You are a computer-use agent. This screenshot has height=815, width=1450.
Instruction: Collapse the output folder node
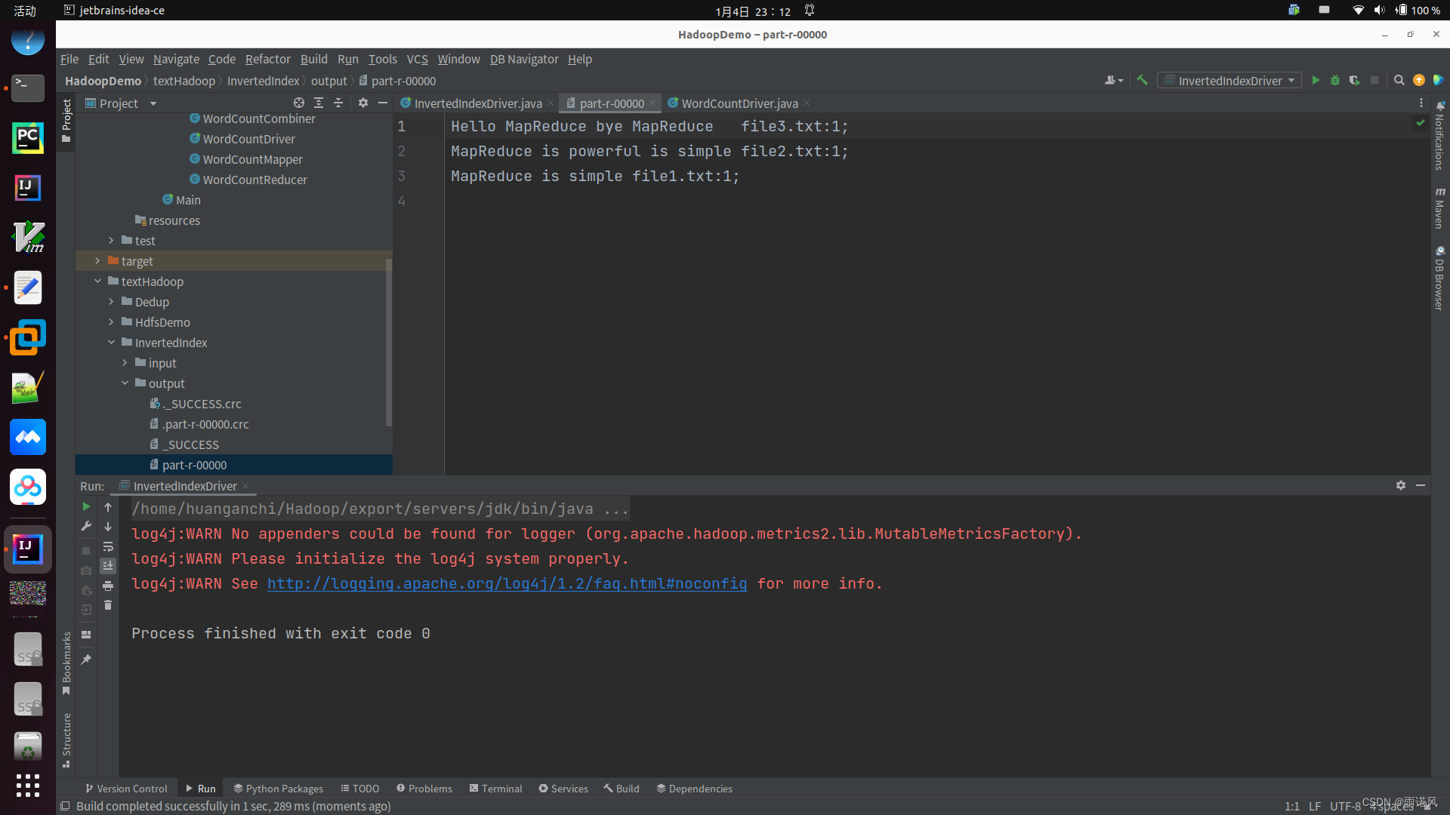125,383
